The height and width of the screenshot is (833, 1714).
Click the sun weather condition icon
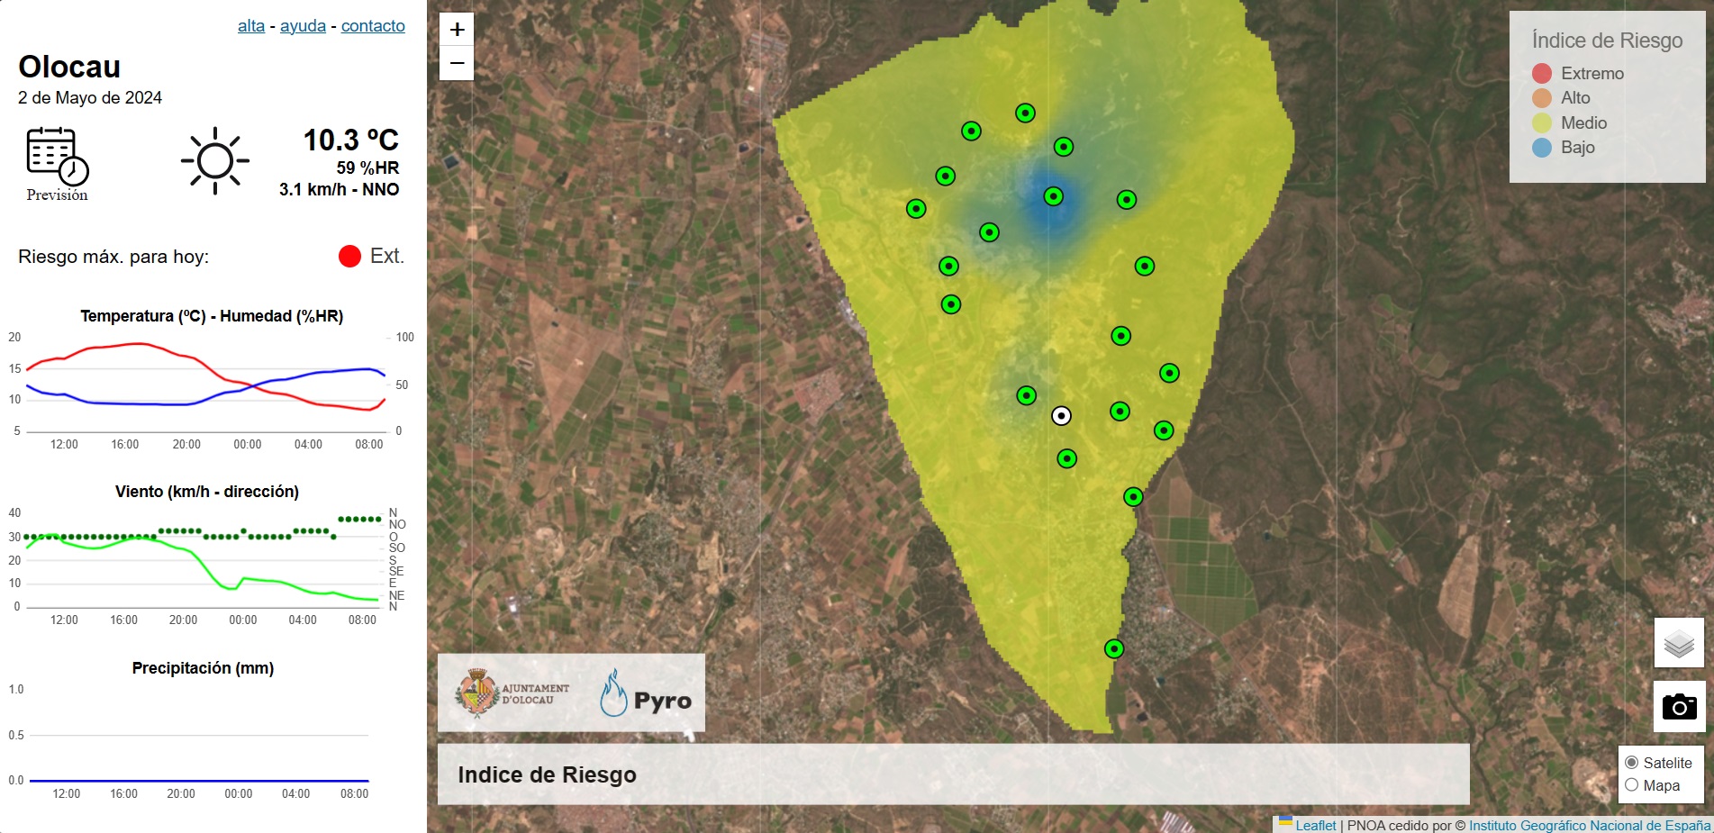[215, 159]
